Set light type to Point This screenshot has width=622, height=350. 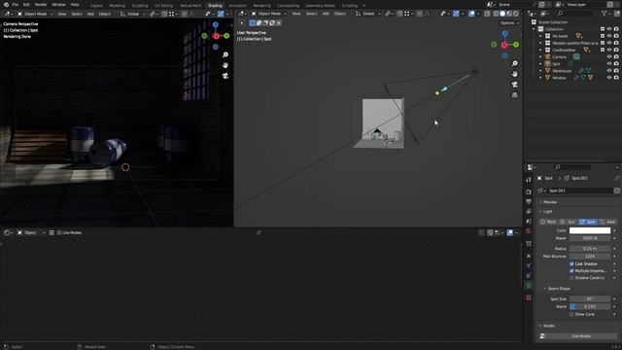point(548,222)
